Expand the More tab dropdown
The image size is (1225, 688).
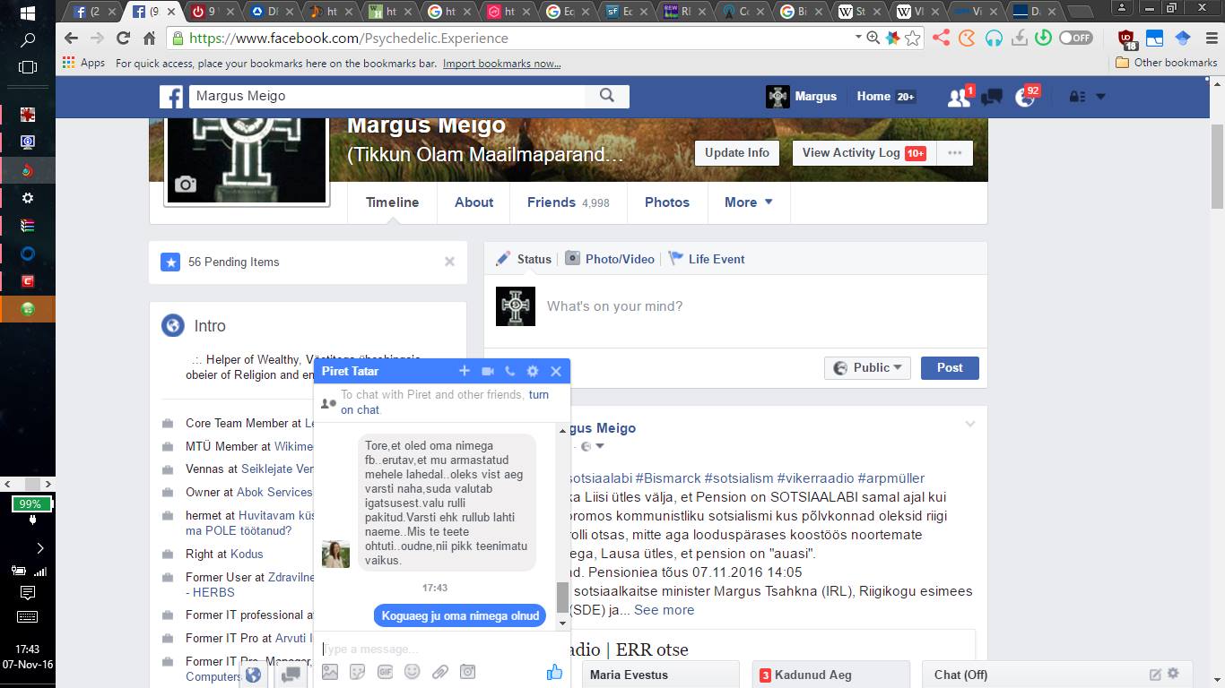749,202
